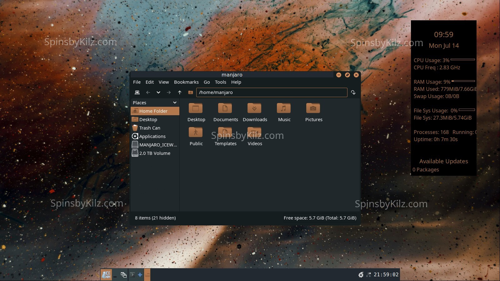500x281 pixels.
Task: Launch the terminal from the taskbar
Action: (x=132, y=275)
